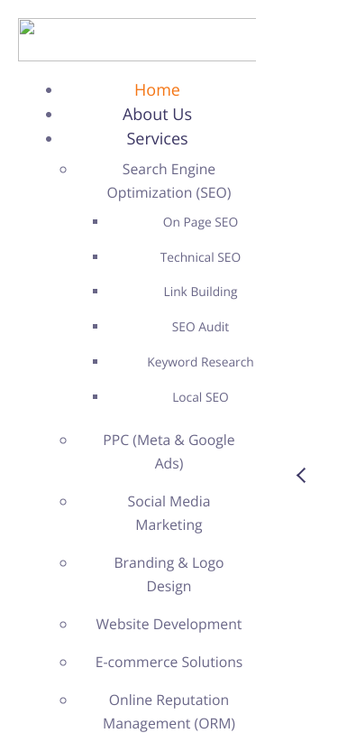Click the broken logo image at top

[137, 40]
